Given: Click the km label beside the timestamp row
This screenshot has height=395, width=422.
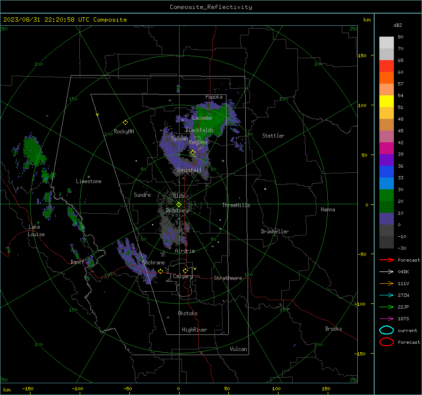Looking at the screenshot, I should coord(367,20).
